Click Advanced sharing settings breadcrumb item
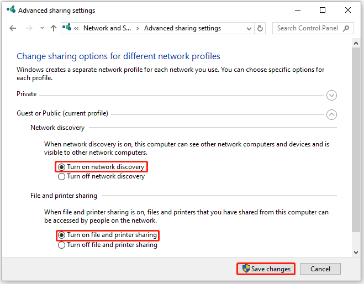This screenshot has width=364, height=284. 182,28
